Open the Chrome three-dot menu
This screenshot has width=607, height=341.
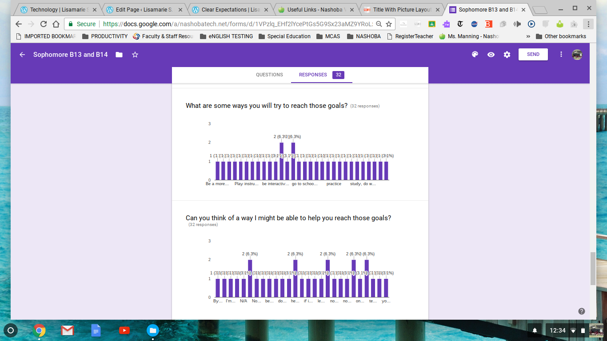pos(588,24)
